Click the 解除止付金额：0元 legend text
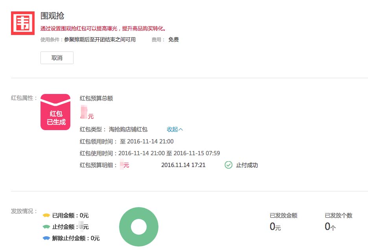The width and height of the screenshot is (368, 250). pyautogui.click(x=76, y=238)
